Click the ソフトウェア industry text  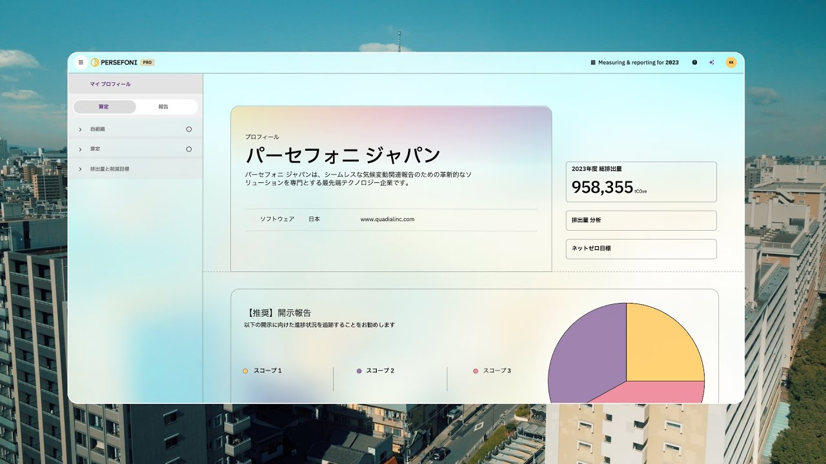(x=277, y=219)
